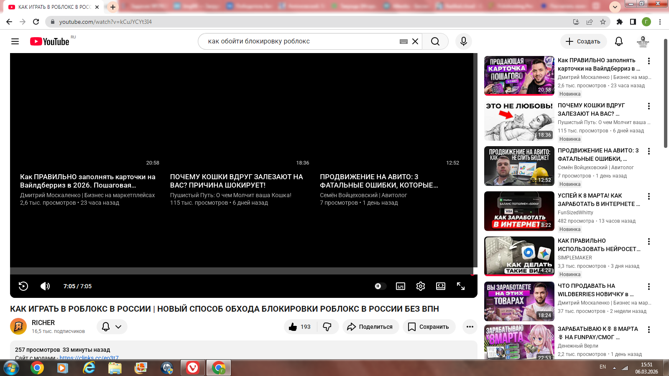Open YouTube notifications bell in header
669x376 pixels.
(619, 41)
